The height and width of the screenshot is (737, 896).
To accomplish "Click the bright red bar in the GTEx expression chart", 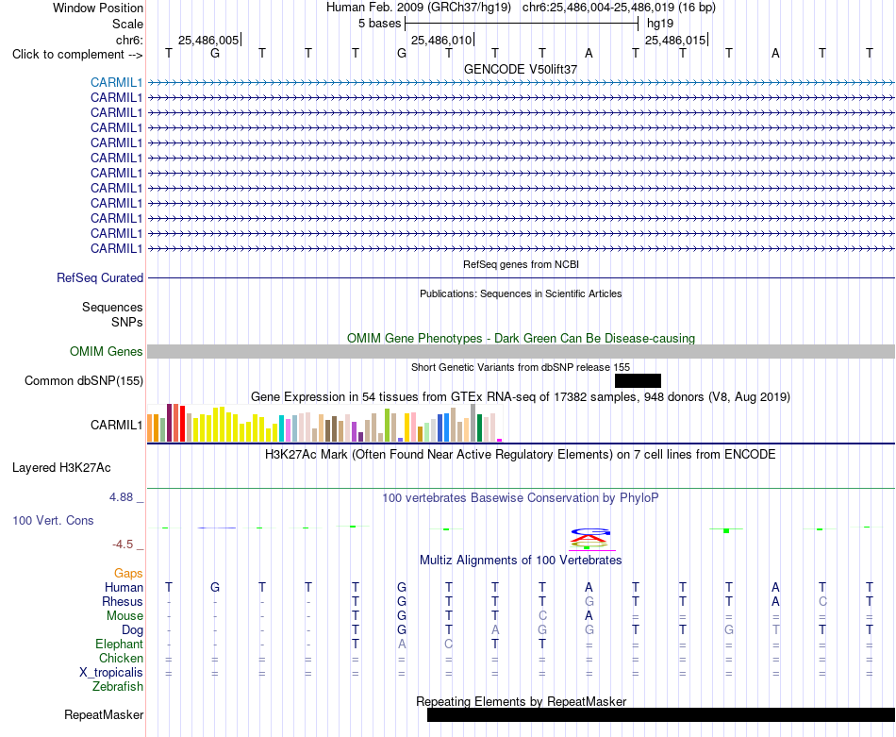I will pos(182,424).
